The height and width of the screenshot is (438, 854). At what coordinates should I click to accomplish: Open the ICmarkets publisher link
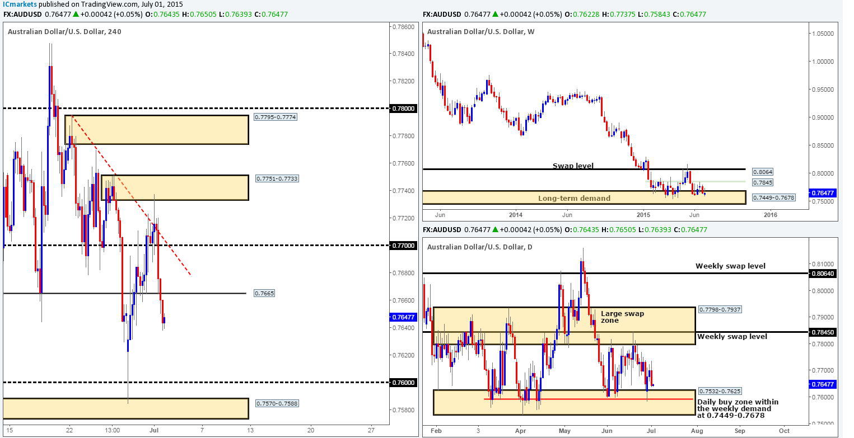[x=18, y=4]
